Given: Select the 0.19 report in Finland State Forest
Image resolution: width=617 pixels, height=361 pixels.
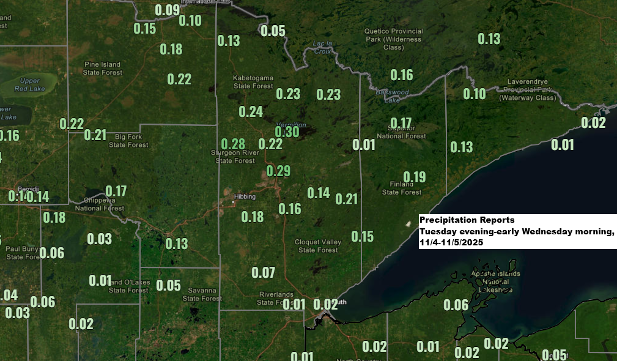Looking at the screenshot, I should [415, 176].
